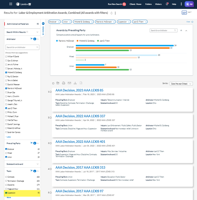Check the Shyam Das arbitrator box
The image size is (197, 200).
[x=6, y=92]
